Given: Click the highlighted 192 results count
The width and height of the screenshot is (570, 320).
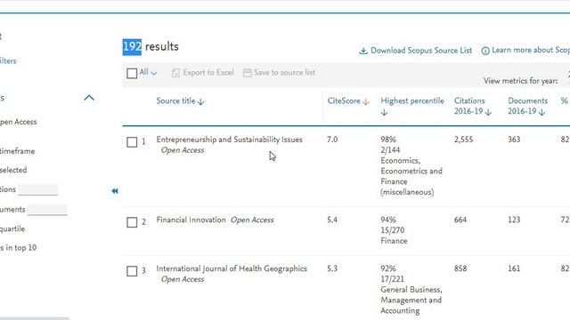Looking at the screenshot, I should tap(132, 47).
